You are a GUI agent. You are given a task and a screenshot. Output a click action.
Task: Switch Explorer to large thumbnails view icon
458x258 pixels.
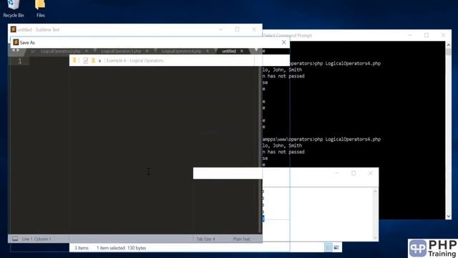tap(336, 248)
